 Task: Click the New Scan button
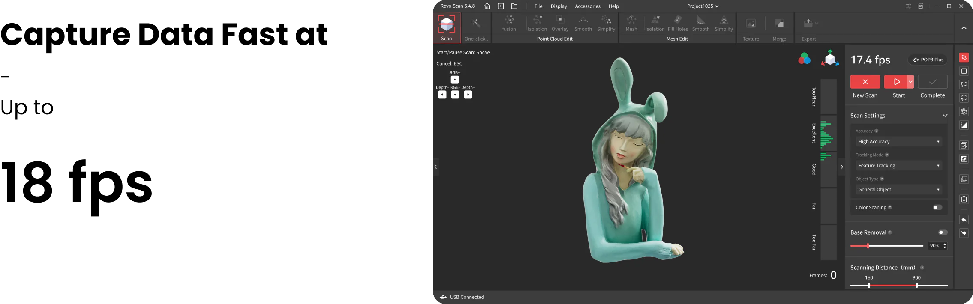tap(865, 82)
